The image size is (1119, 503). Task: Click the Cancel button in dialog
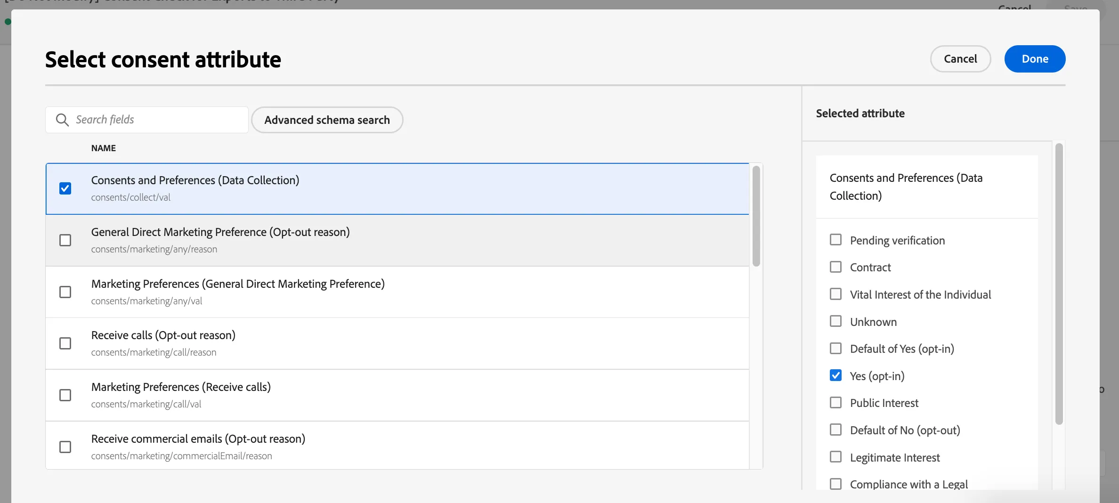point(960,59)
